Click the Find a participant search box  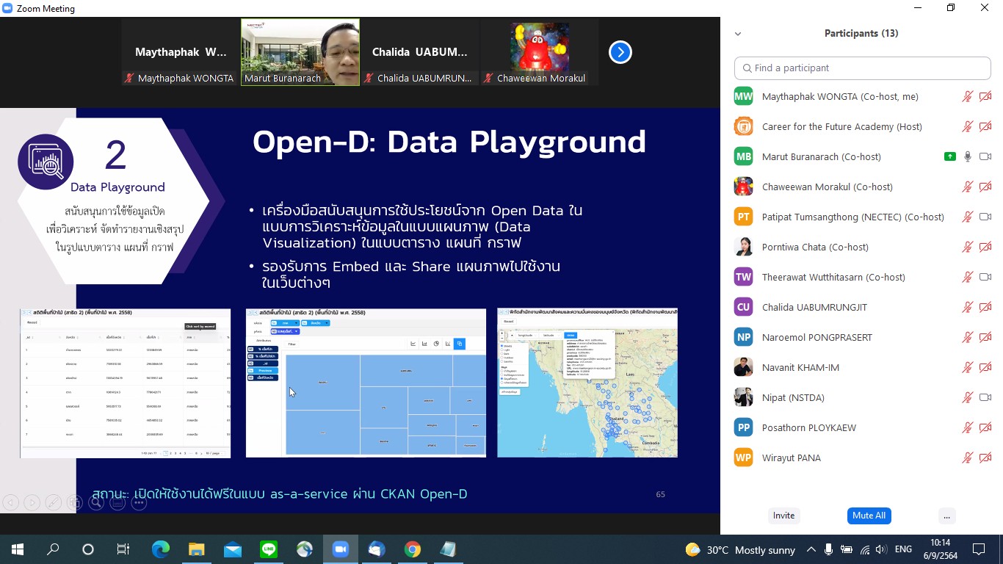click(863, 68)
